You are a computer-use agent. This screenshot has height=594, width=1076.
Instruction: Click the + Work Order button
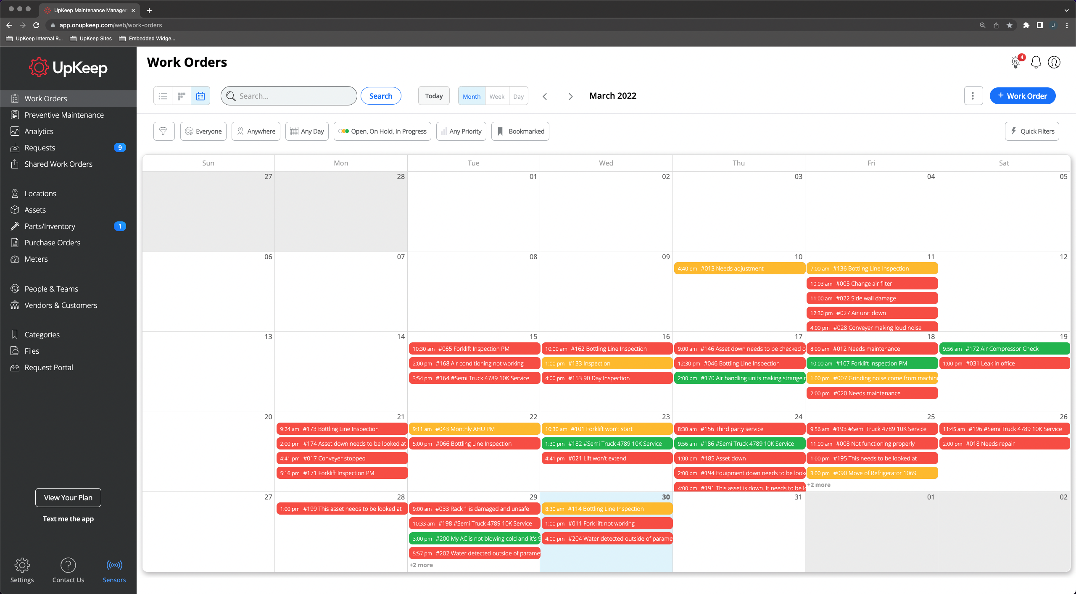(x=1022, y=96)
